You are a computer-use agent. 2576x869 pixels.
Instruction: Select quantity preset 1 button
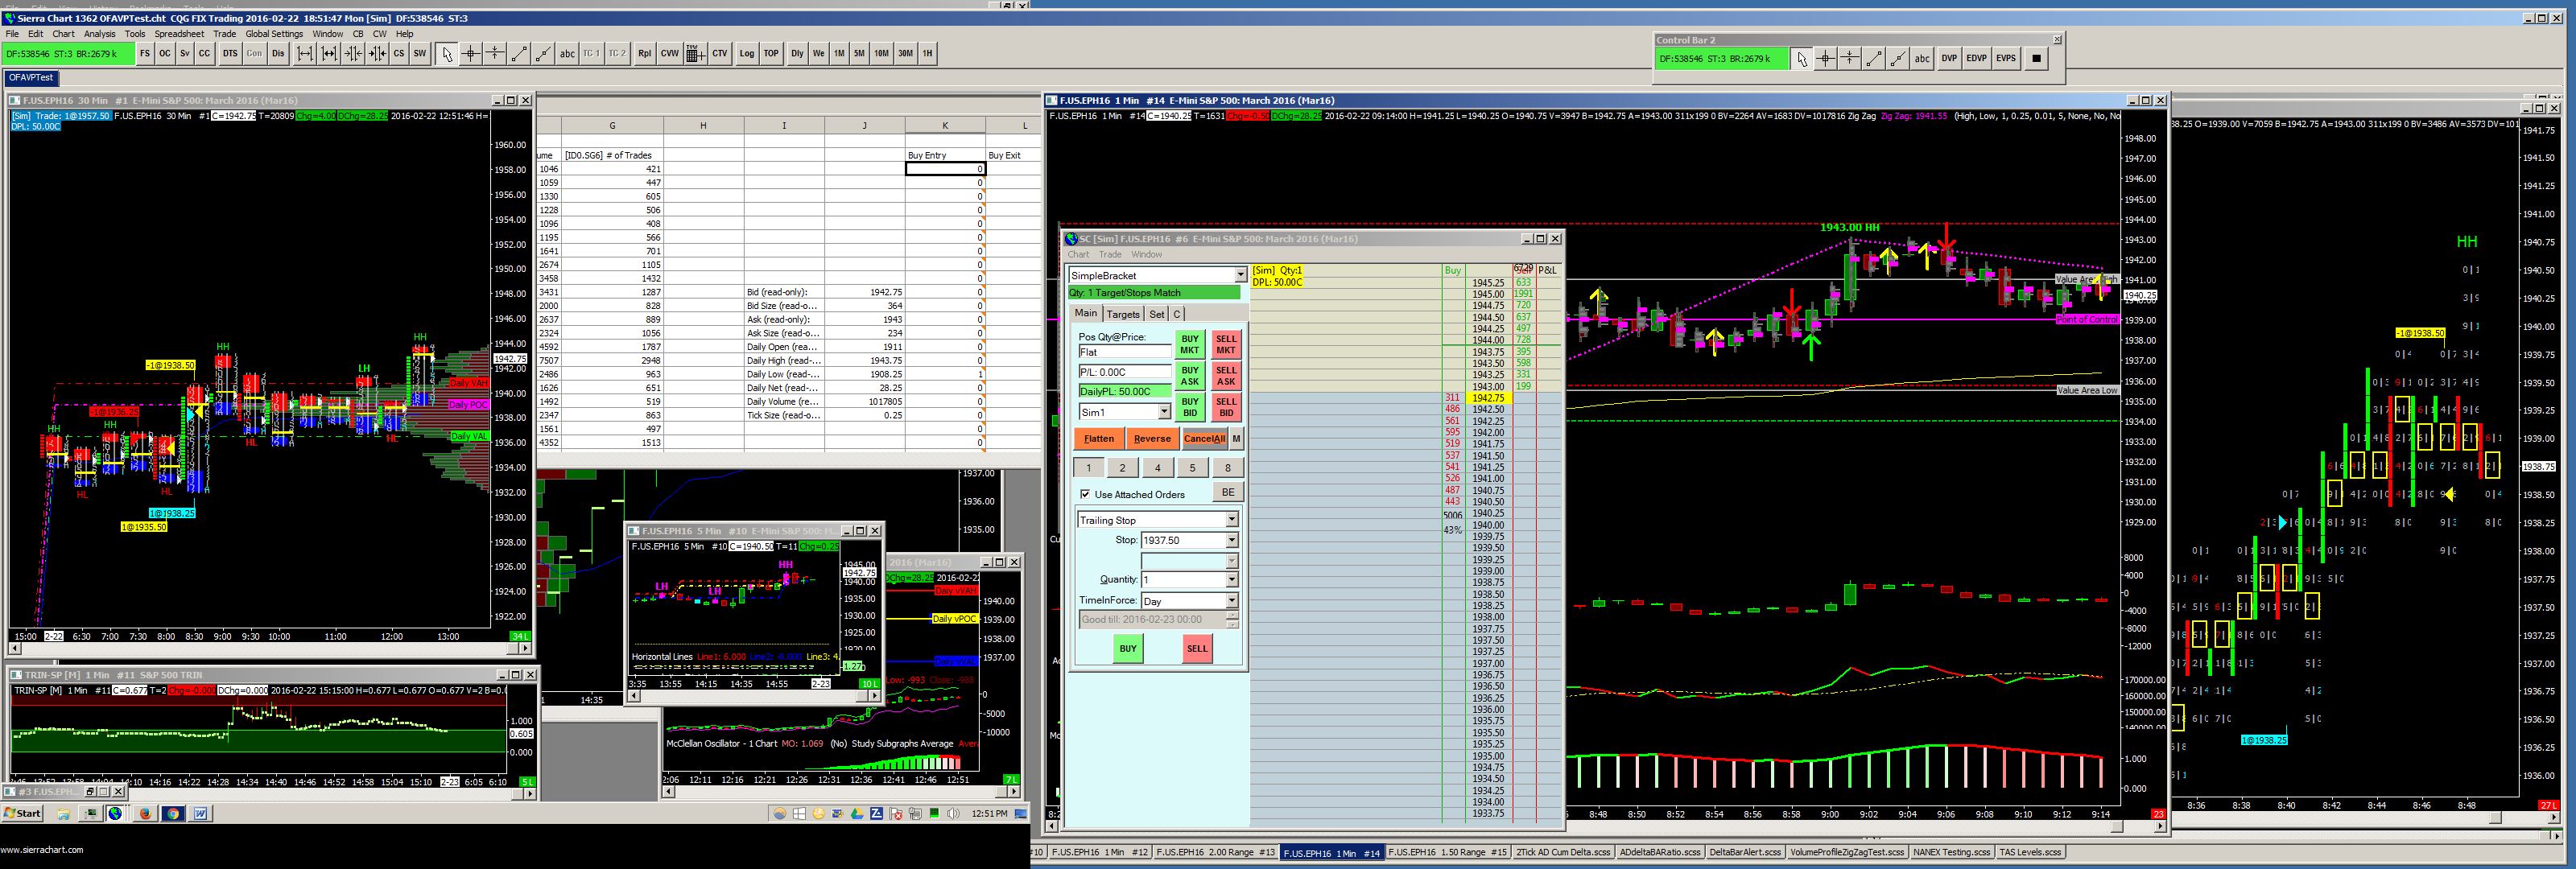click(x=1089, y=467)
